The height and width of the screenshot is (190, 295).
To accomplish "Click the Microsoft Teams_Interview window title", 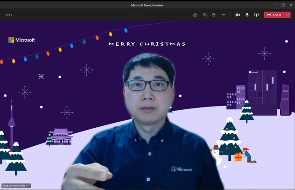I will [147, 5].
